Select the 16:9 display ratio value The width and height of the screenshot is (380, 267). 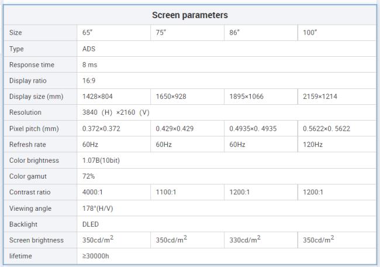click(89, 80)
